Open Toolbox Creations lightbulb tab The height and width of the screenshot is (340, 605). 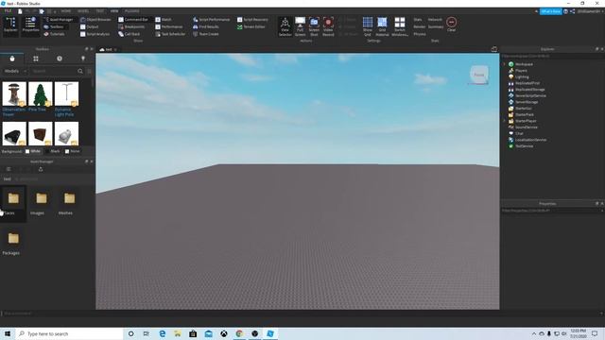tap(83, 59)
